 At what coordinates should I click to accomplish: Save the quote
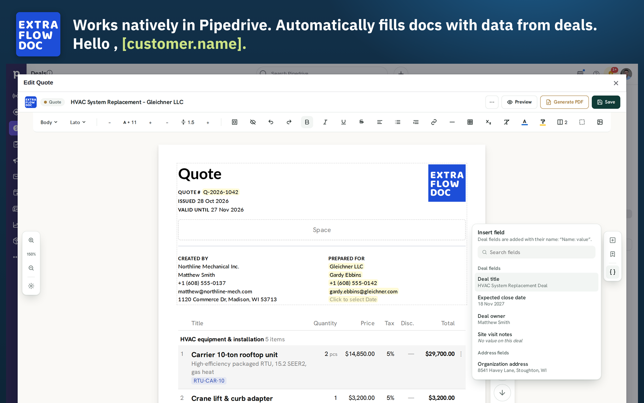(x=606, y=102)
